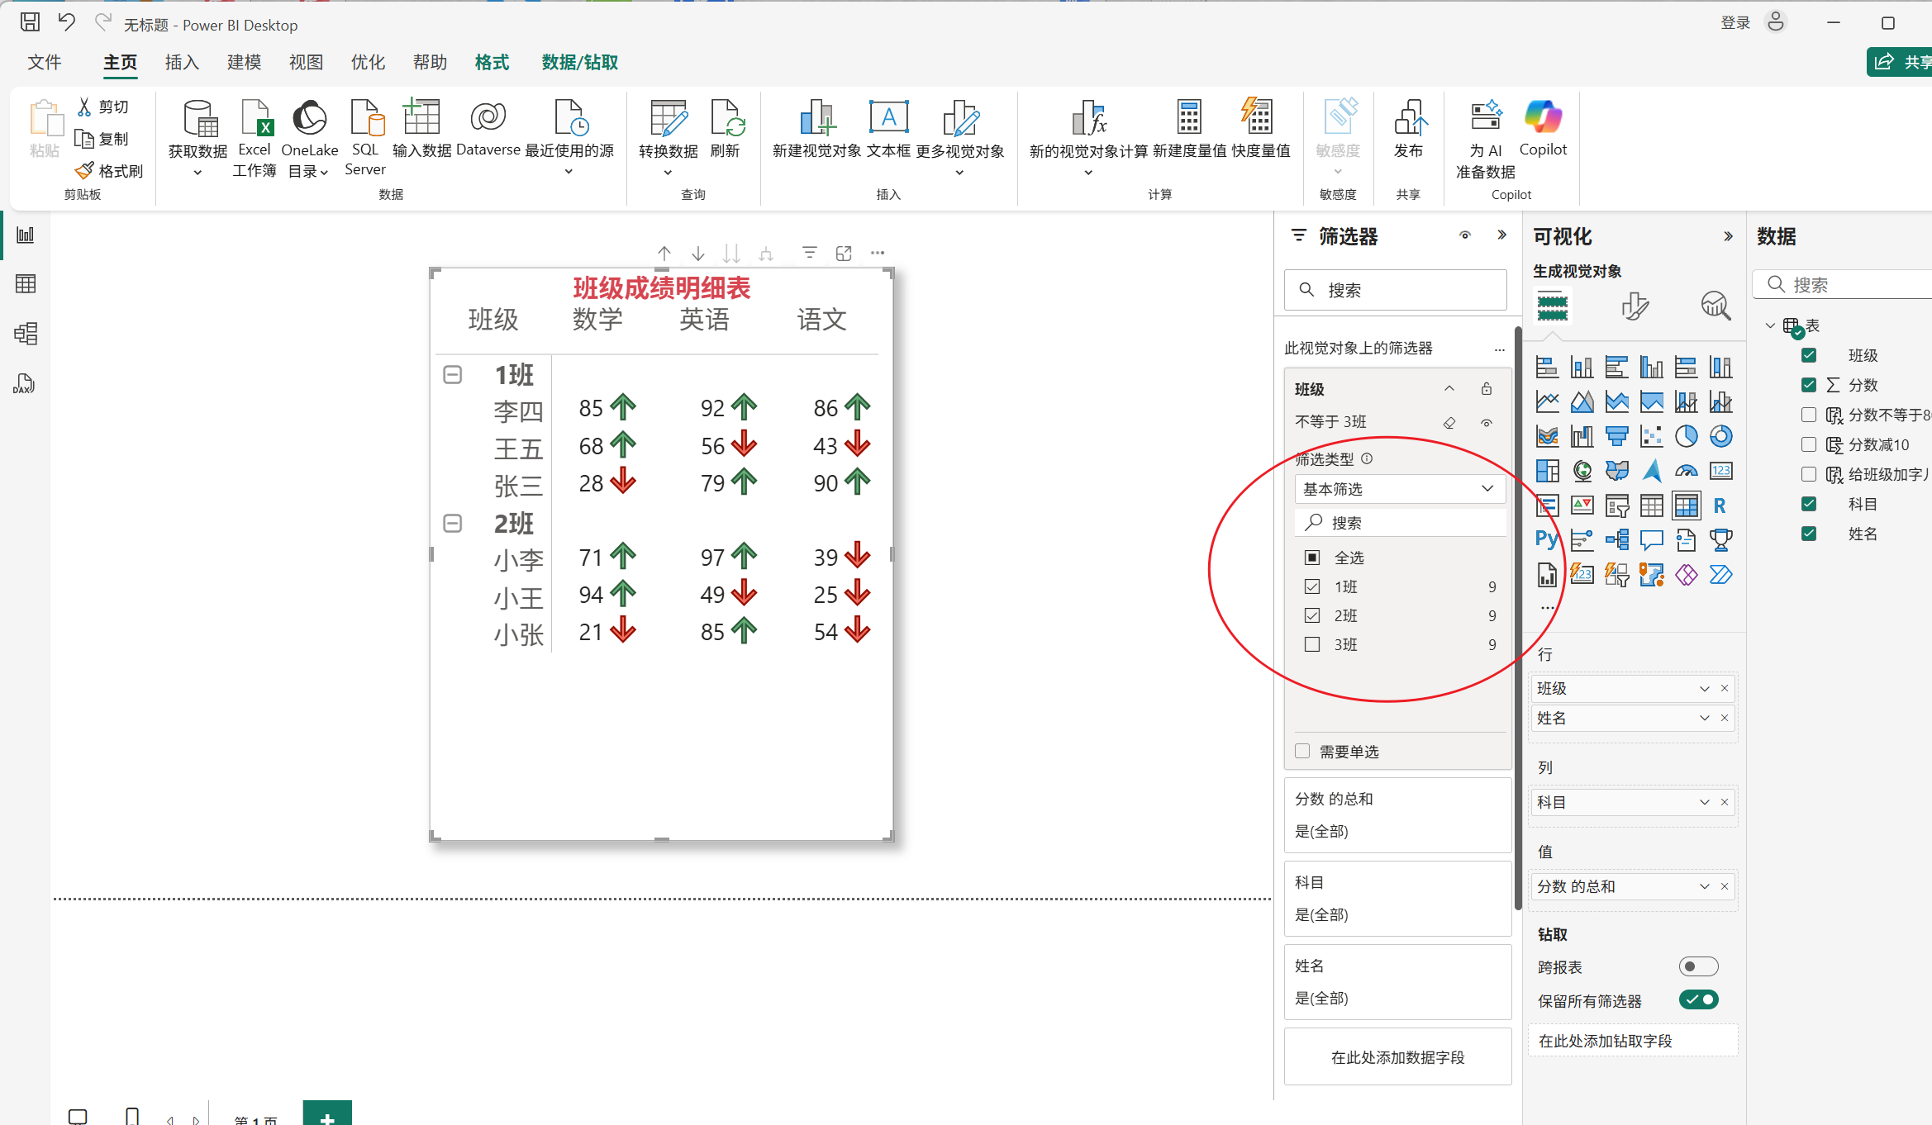This screenshot has width=1932, height=1125.
Task: Switch to the 视图 ribbon tab
Action: 306,63
